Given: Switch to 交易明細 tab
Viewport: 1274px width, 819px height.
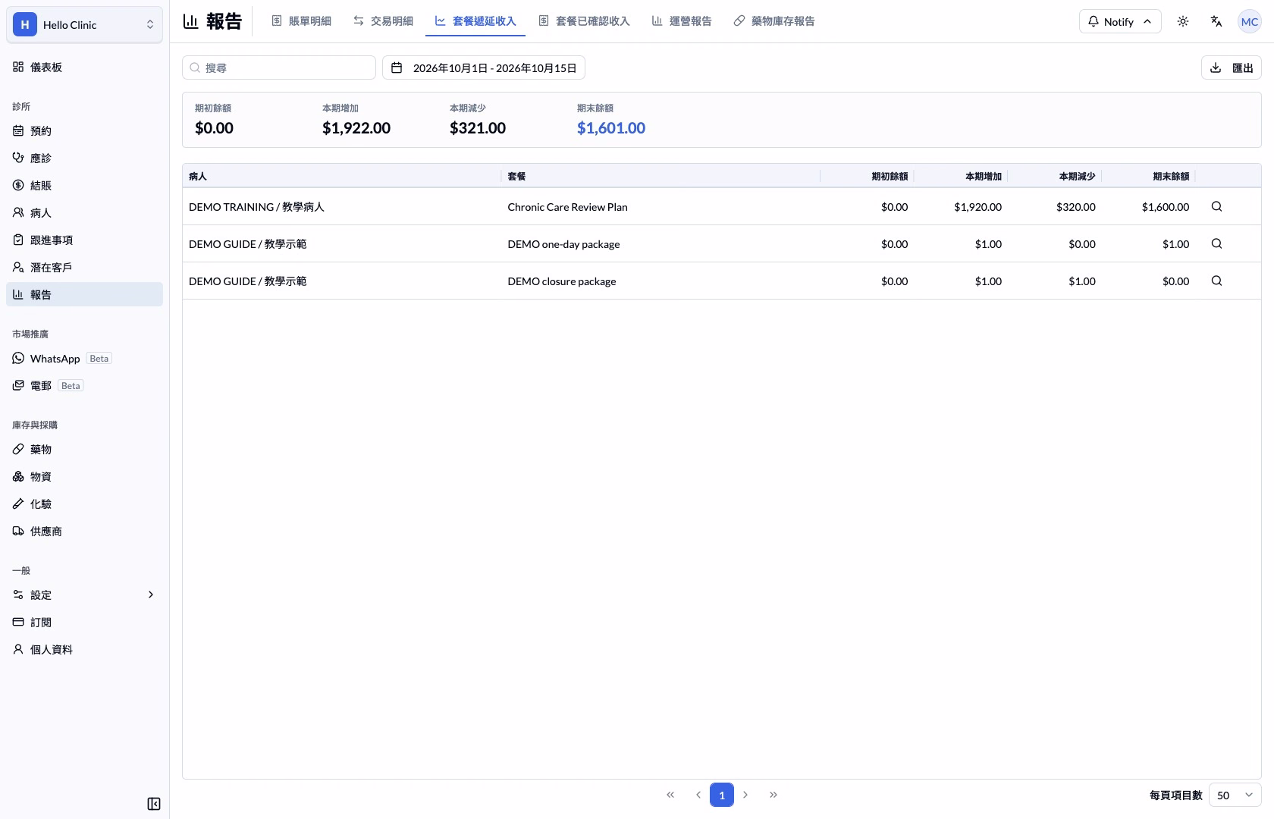Looking at the screenshot, I should point(383,21).
